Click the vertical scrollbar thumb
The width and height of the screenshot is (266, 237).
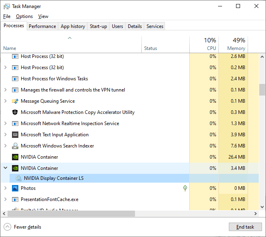[262, 90]
